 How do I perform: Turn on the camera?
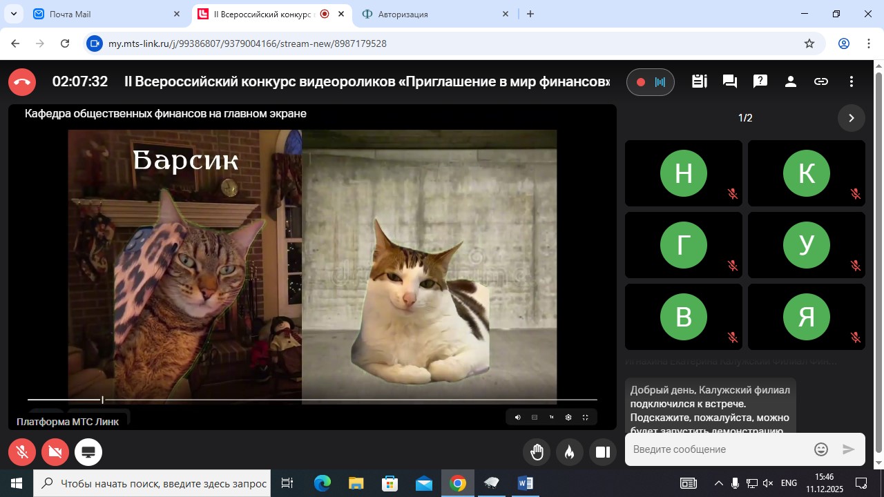[55, 452]
